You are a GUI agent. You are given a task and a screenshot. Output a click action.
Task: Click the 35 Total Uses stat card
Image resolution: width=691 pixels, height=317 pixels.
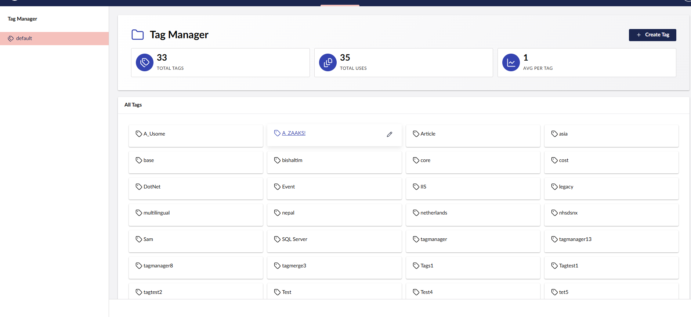click(404, 62)
